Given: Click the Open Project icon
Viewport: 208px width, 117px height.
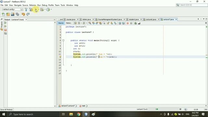Looking at the screenshot, I should (13, 14).
